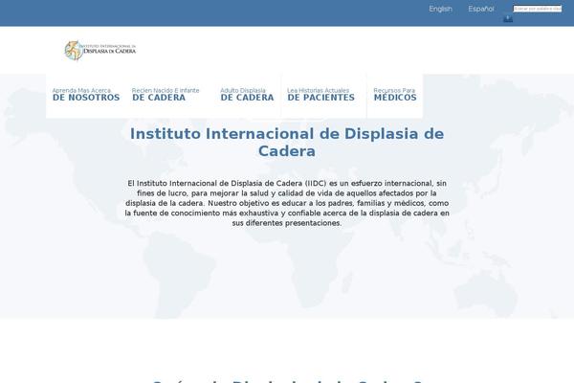The height and width of the screenshot is (383, 574).
Task: Open the Instituto Internacional de Displasia de Cadera logo
Action: (100, 50)
